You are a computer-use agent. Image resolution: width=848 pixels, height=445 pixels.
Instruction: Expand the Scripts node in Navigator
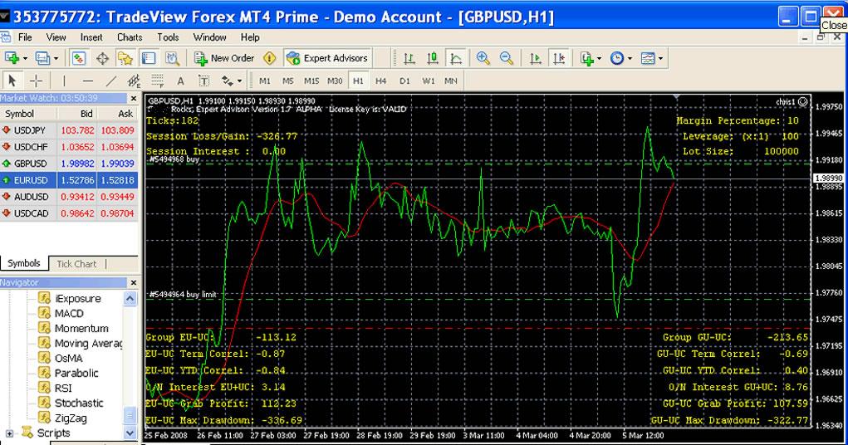click(10, 433)
